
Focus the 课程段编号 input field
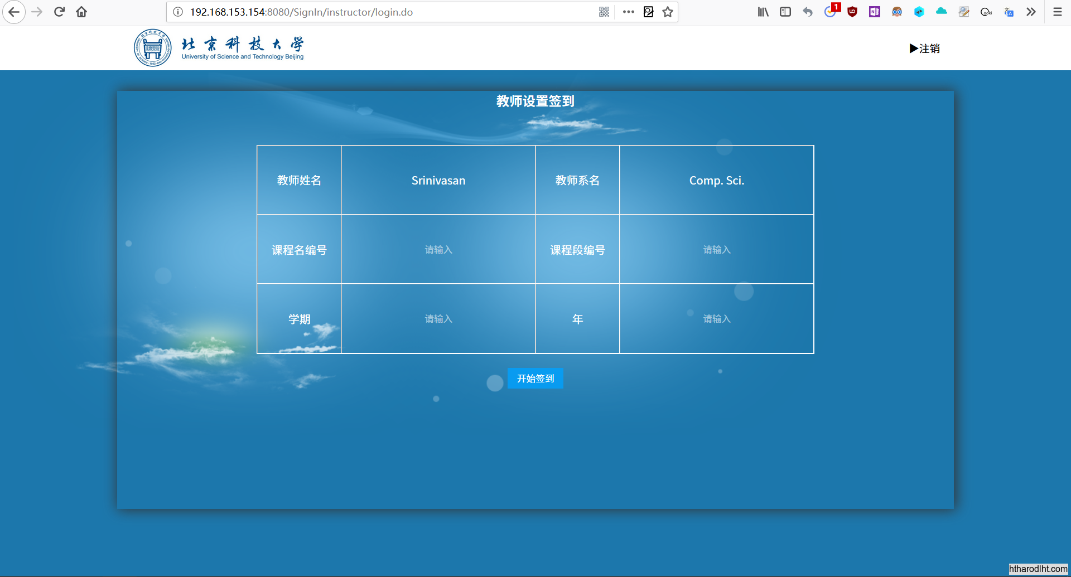coord(716,250)
